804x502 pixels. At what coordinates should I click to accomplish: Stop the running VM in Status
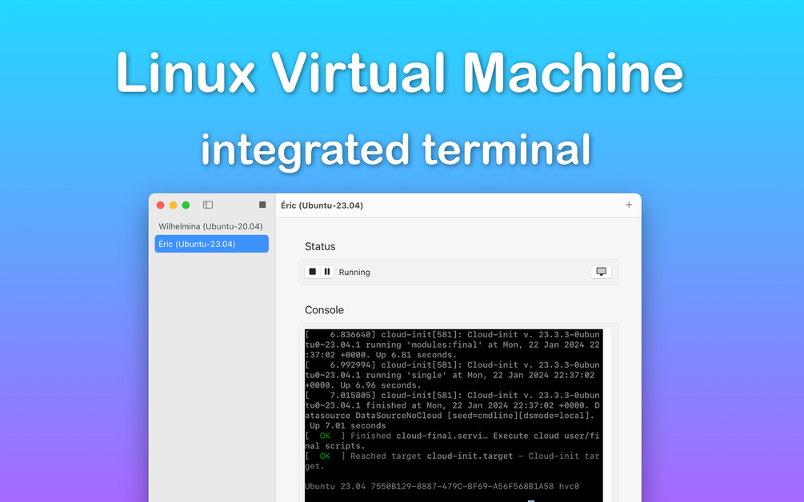click(312, 272)
